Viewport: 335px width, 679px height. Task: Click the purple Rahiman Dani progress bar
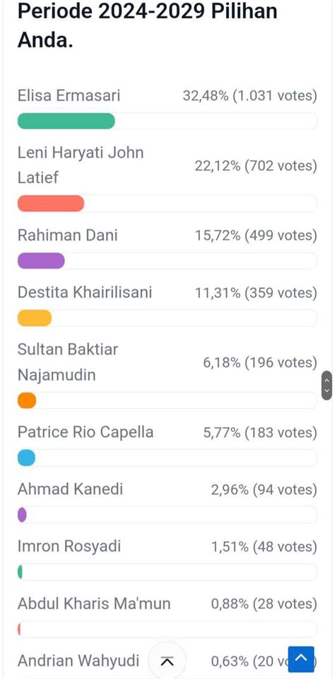point(41,261)
